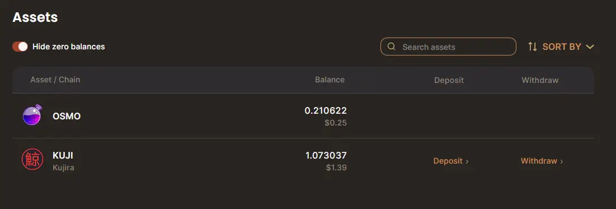Select the OSMO asset name
The image size is (616, 209).
pyautogui.click(x=67, y=117)
